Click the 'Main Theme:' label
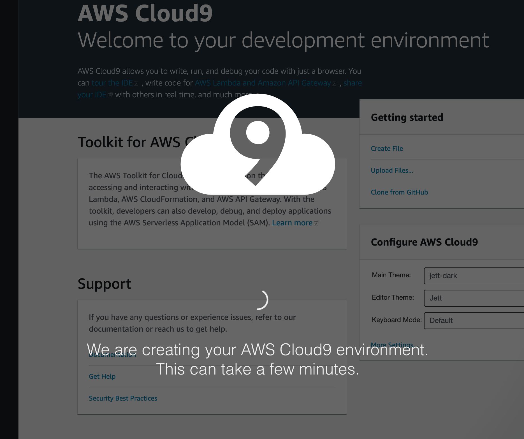This screenshot has width=524, height=439. pos(391,275)
